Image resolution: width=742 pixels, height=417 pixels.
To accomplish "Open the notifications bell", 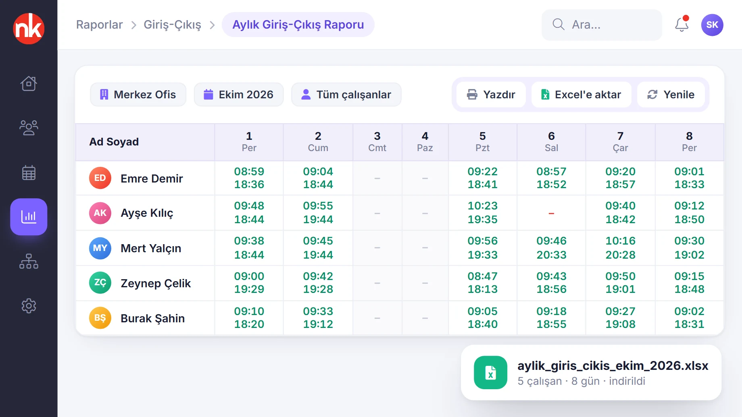I will (682, 25).
